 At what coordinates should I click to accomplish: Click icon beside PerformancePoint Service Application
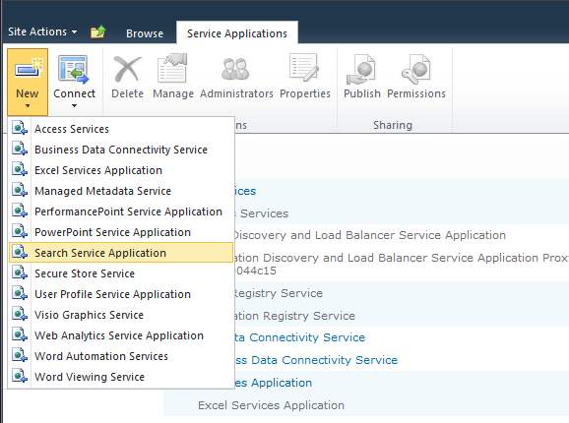tap(20, 211)
